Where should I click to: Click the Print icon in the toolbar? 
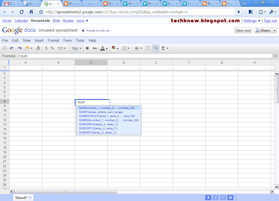click(x=4, y=48)
